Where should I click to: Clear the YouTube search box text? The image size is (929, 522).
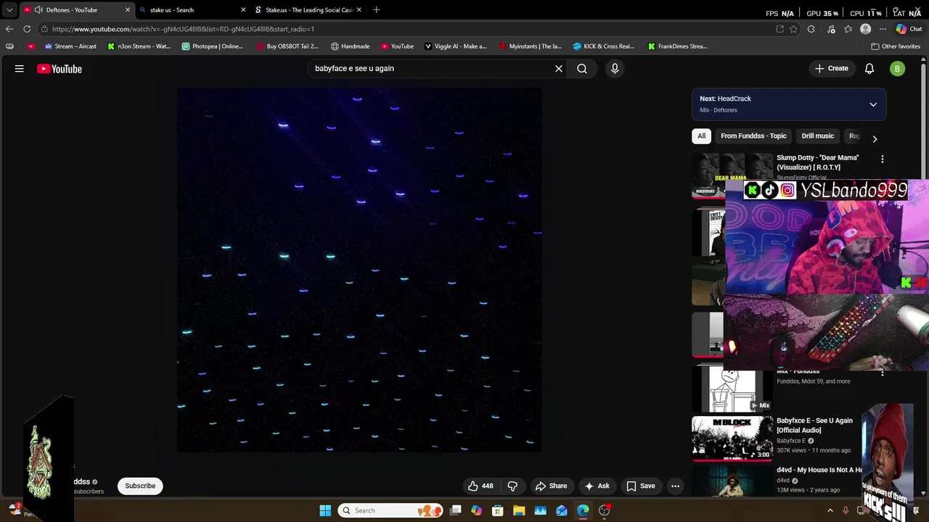point(559,69)
